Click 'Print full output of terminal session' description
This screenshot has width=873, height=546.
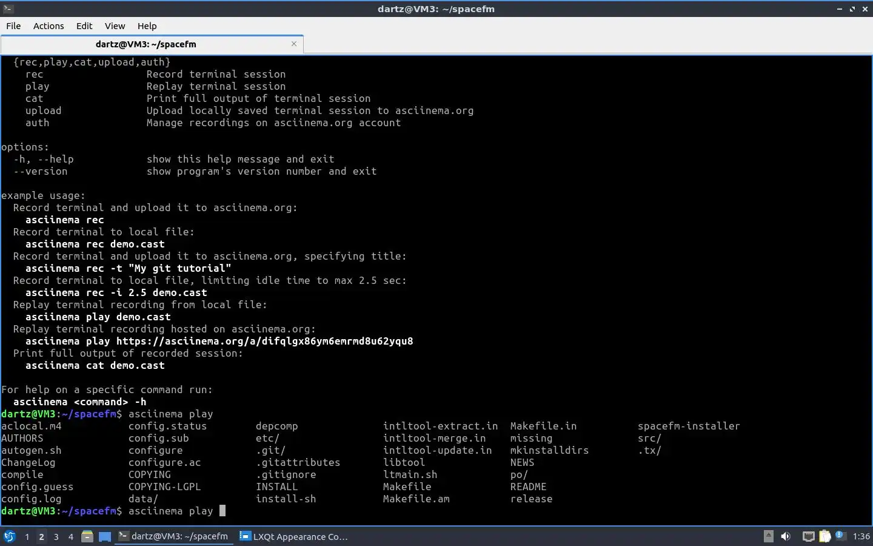[259, 98]
